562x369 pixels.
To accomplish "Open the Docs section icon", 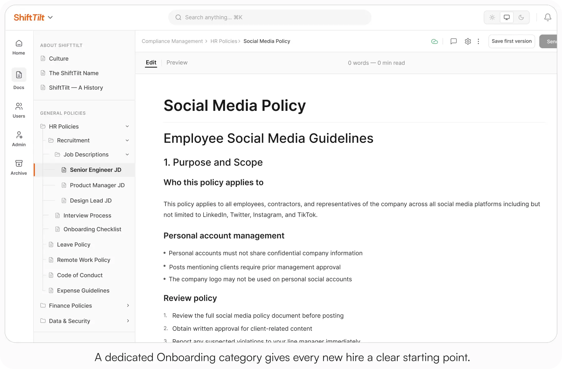I will (x=19, y=75).
